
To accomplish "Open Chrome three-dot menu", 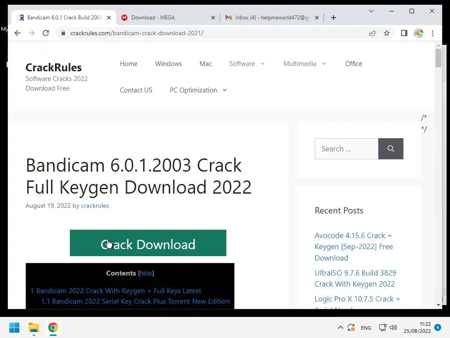I will [x=432, y=33].
